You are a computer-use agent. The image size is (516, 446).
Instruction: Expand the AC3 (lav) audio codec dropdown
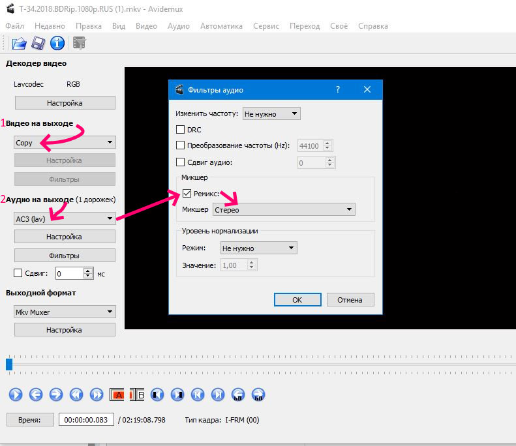click(65, 218)
